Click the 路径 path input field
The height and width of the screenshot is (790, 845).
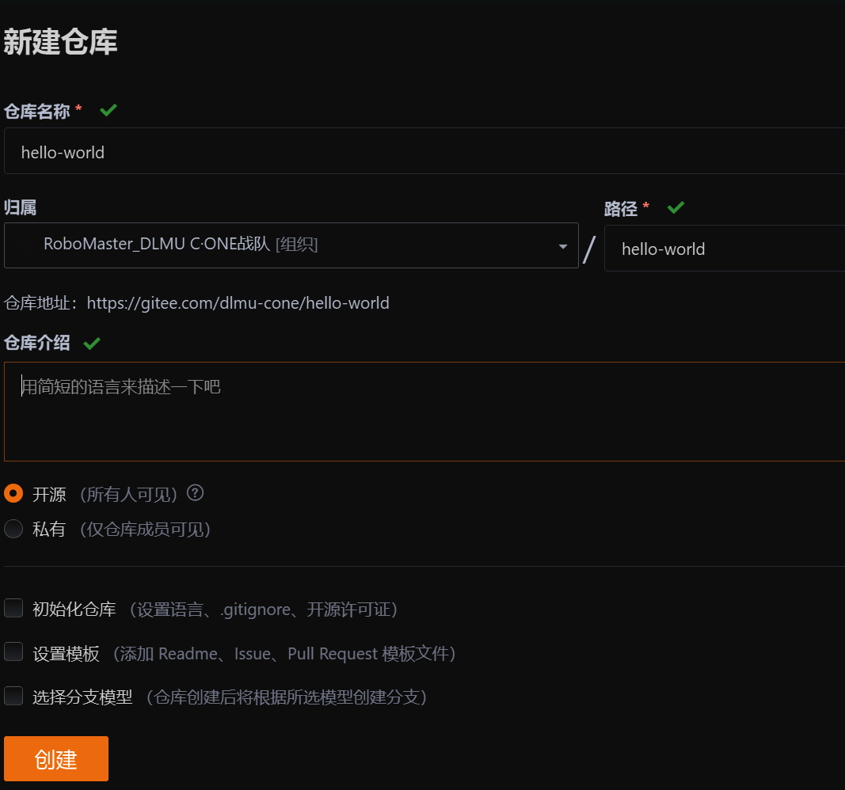click(725, 249)
